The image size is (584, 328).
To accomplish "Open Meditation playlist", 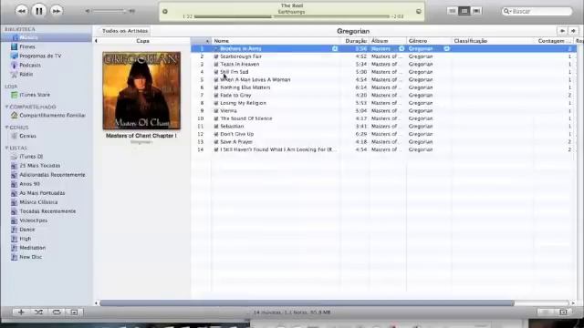I will coord(33,248).
